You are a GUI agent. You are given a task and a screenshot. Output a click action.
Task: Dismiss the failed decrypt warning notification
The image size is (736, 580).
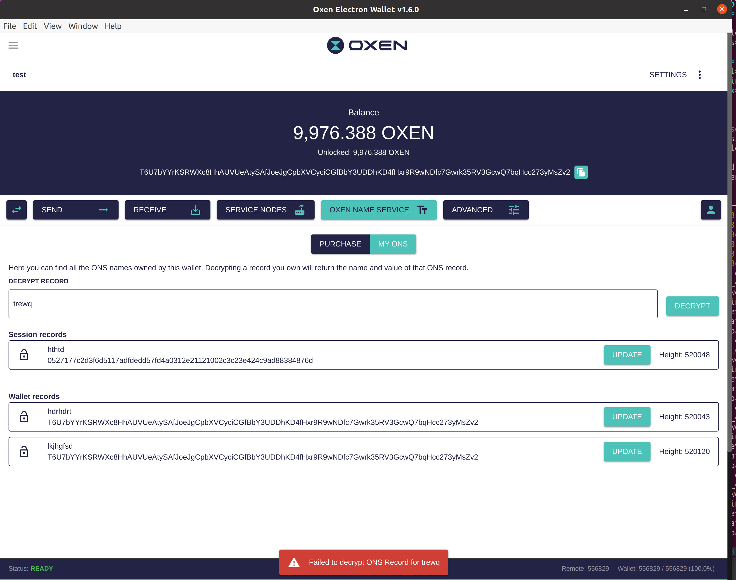click(x=363, y=562)
